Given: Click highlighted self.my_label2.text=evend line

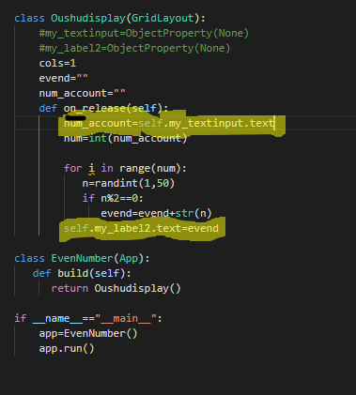Looking at the screenshot, I should [141, 228].
